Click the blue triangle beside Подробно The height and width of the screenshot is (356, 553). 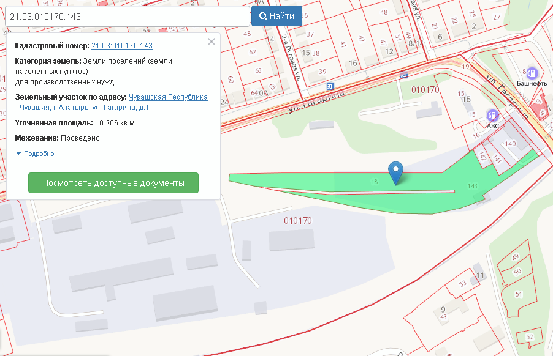point(19,154)
